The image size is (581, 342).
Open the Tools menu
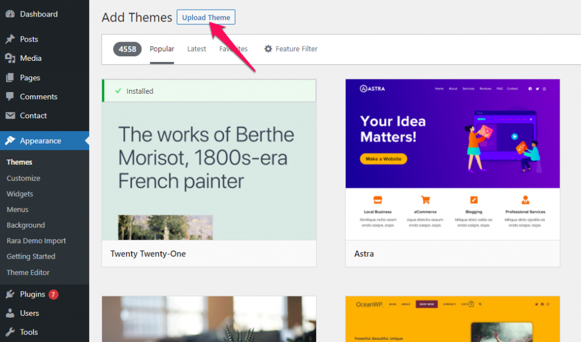pyautogui.click(x=44, y=332)
